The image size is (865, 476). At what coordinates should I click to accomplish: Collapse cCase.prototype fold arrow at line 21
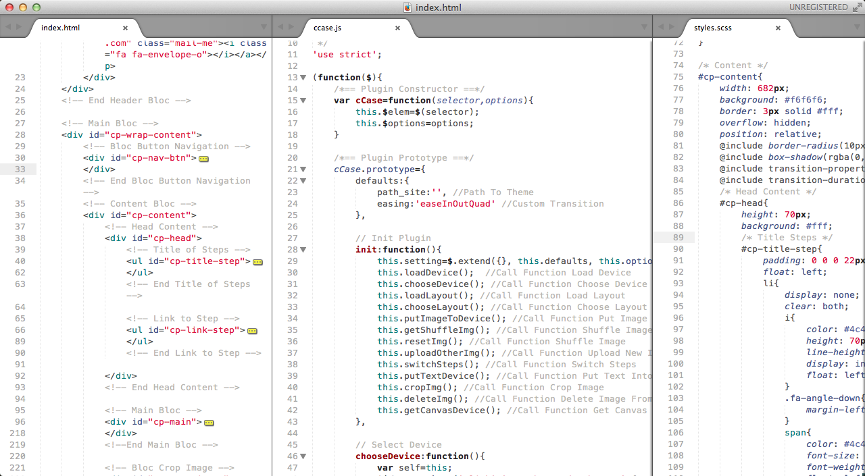[x=303, y=169]
